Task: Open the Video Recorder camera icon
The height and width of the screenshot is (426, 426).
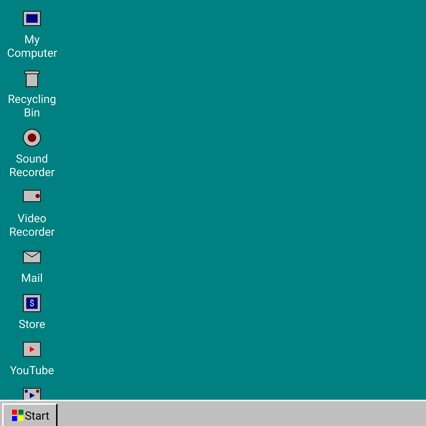Action: click(32, 196)
